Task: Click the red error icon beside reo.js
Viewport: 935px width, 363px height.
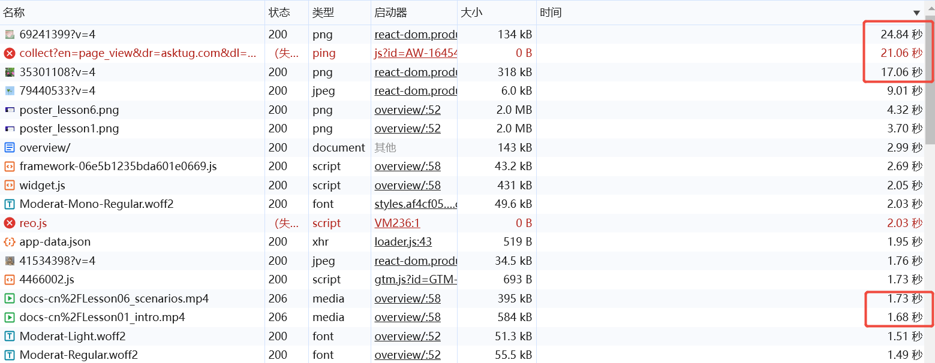Action: (10, 223)
